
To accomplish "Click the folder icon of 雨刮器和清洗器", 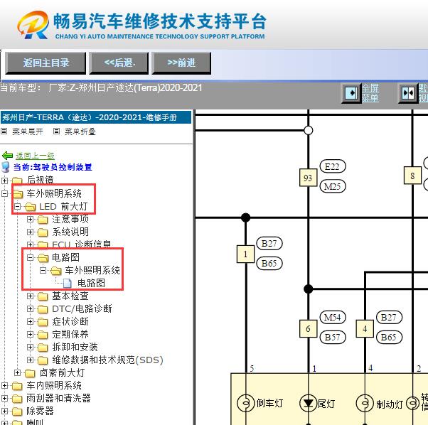I will point(17,399).
